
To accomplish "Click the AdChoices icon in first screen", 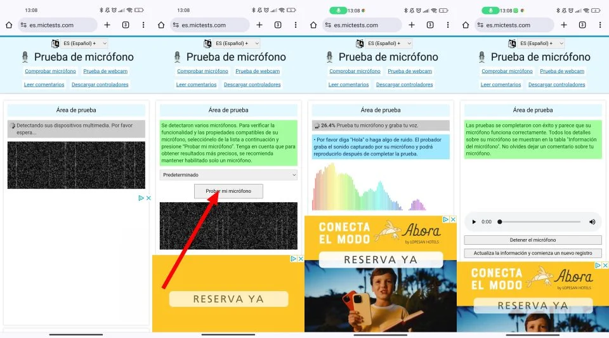I will click(141, 198).
